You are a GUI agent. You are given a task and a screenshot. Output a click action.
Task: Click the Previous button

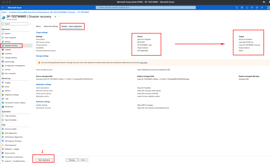[72, 160]
